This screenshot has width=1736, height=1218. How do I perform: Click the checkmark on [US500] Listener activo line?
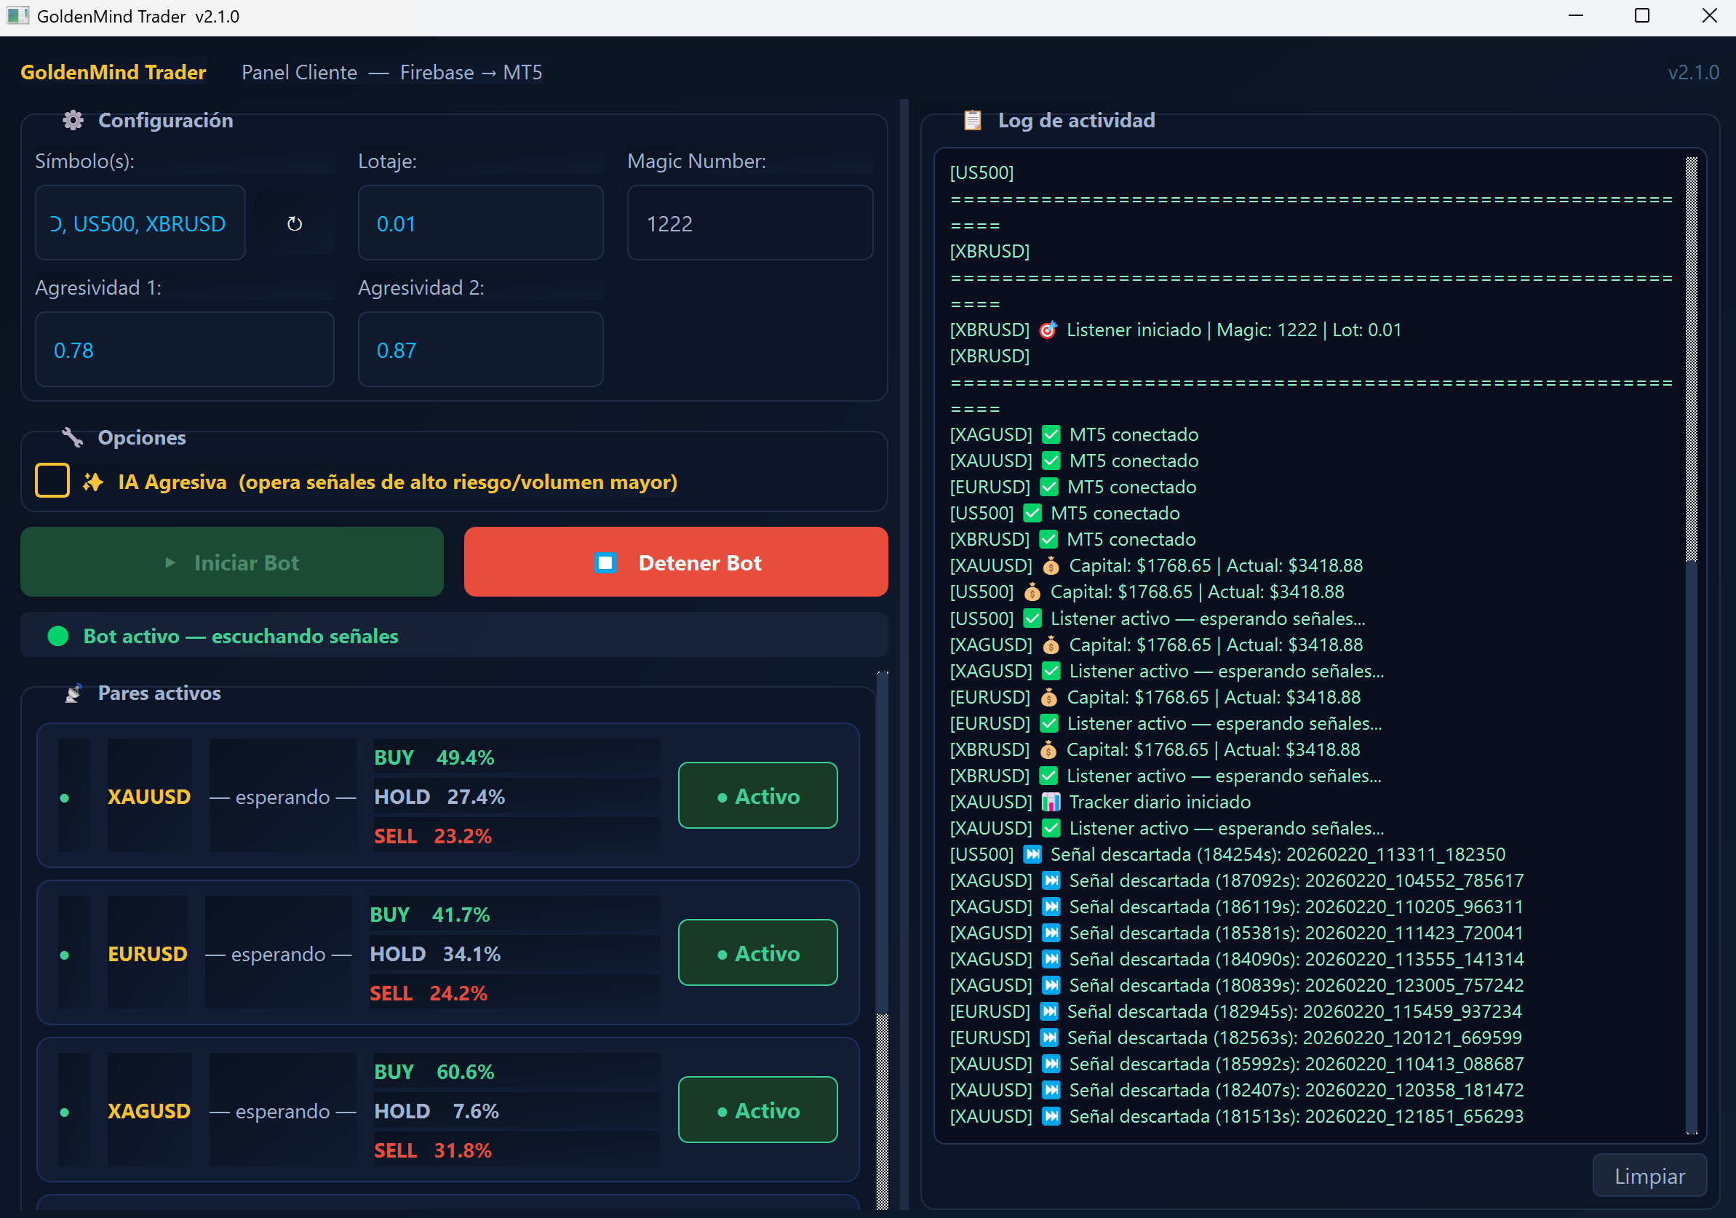pos(1032,618)
